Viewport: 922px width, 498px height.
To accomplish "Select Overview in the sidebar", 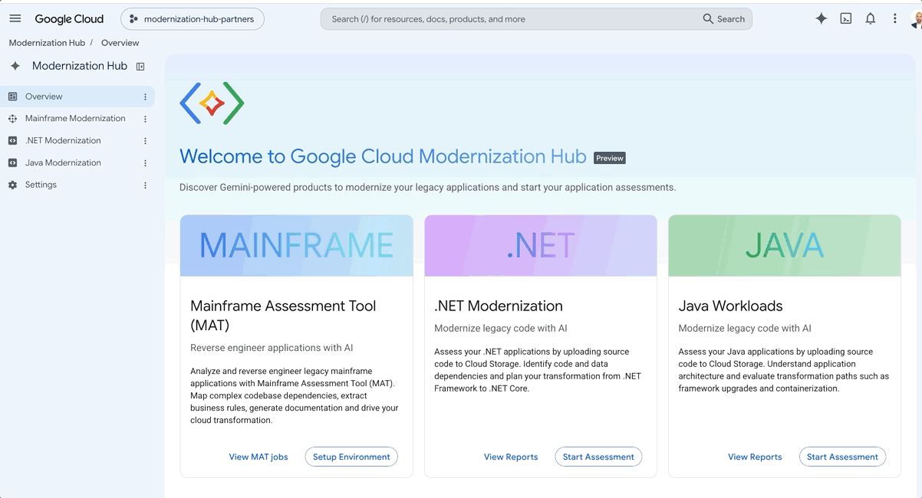I will (x=77, y=97).
